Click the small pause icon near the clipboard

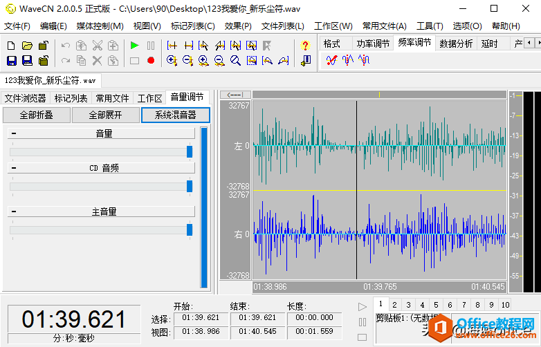pyautogui.click(x=363, y=322)
